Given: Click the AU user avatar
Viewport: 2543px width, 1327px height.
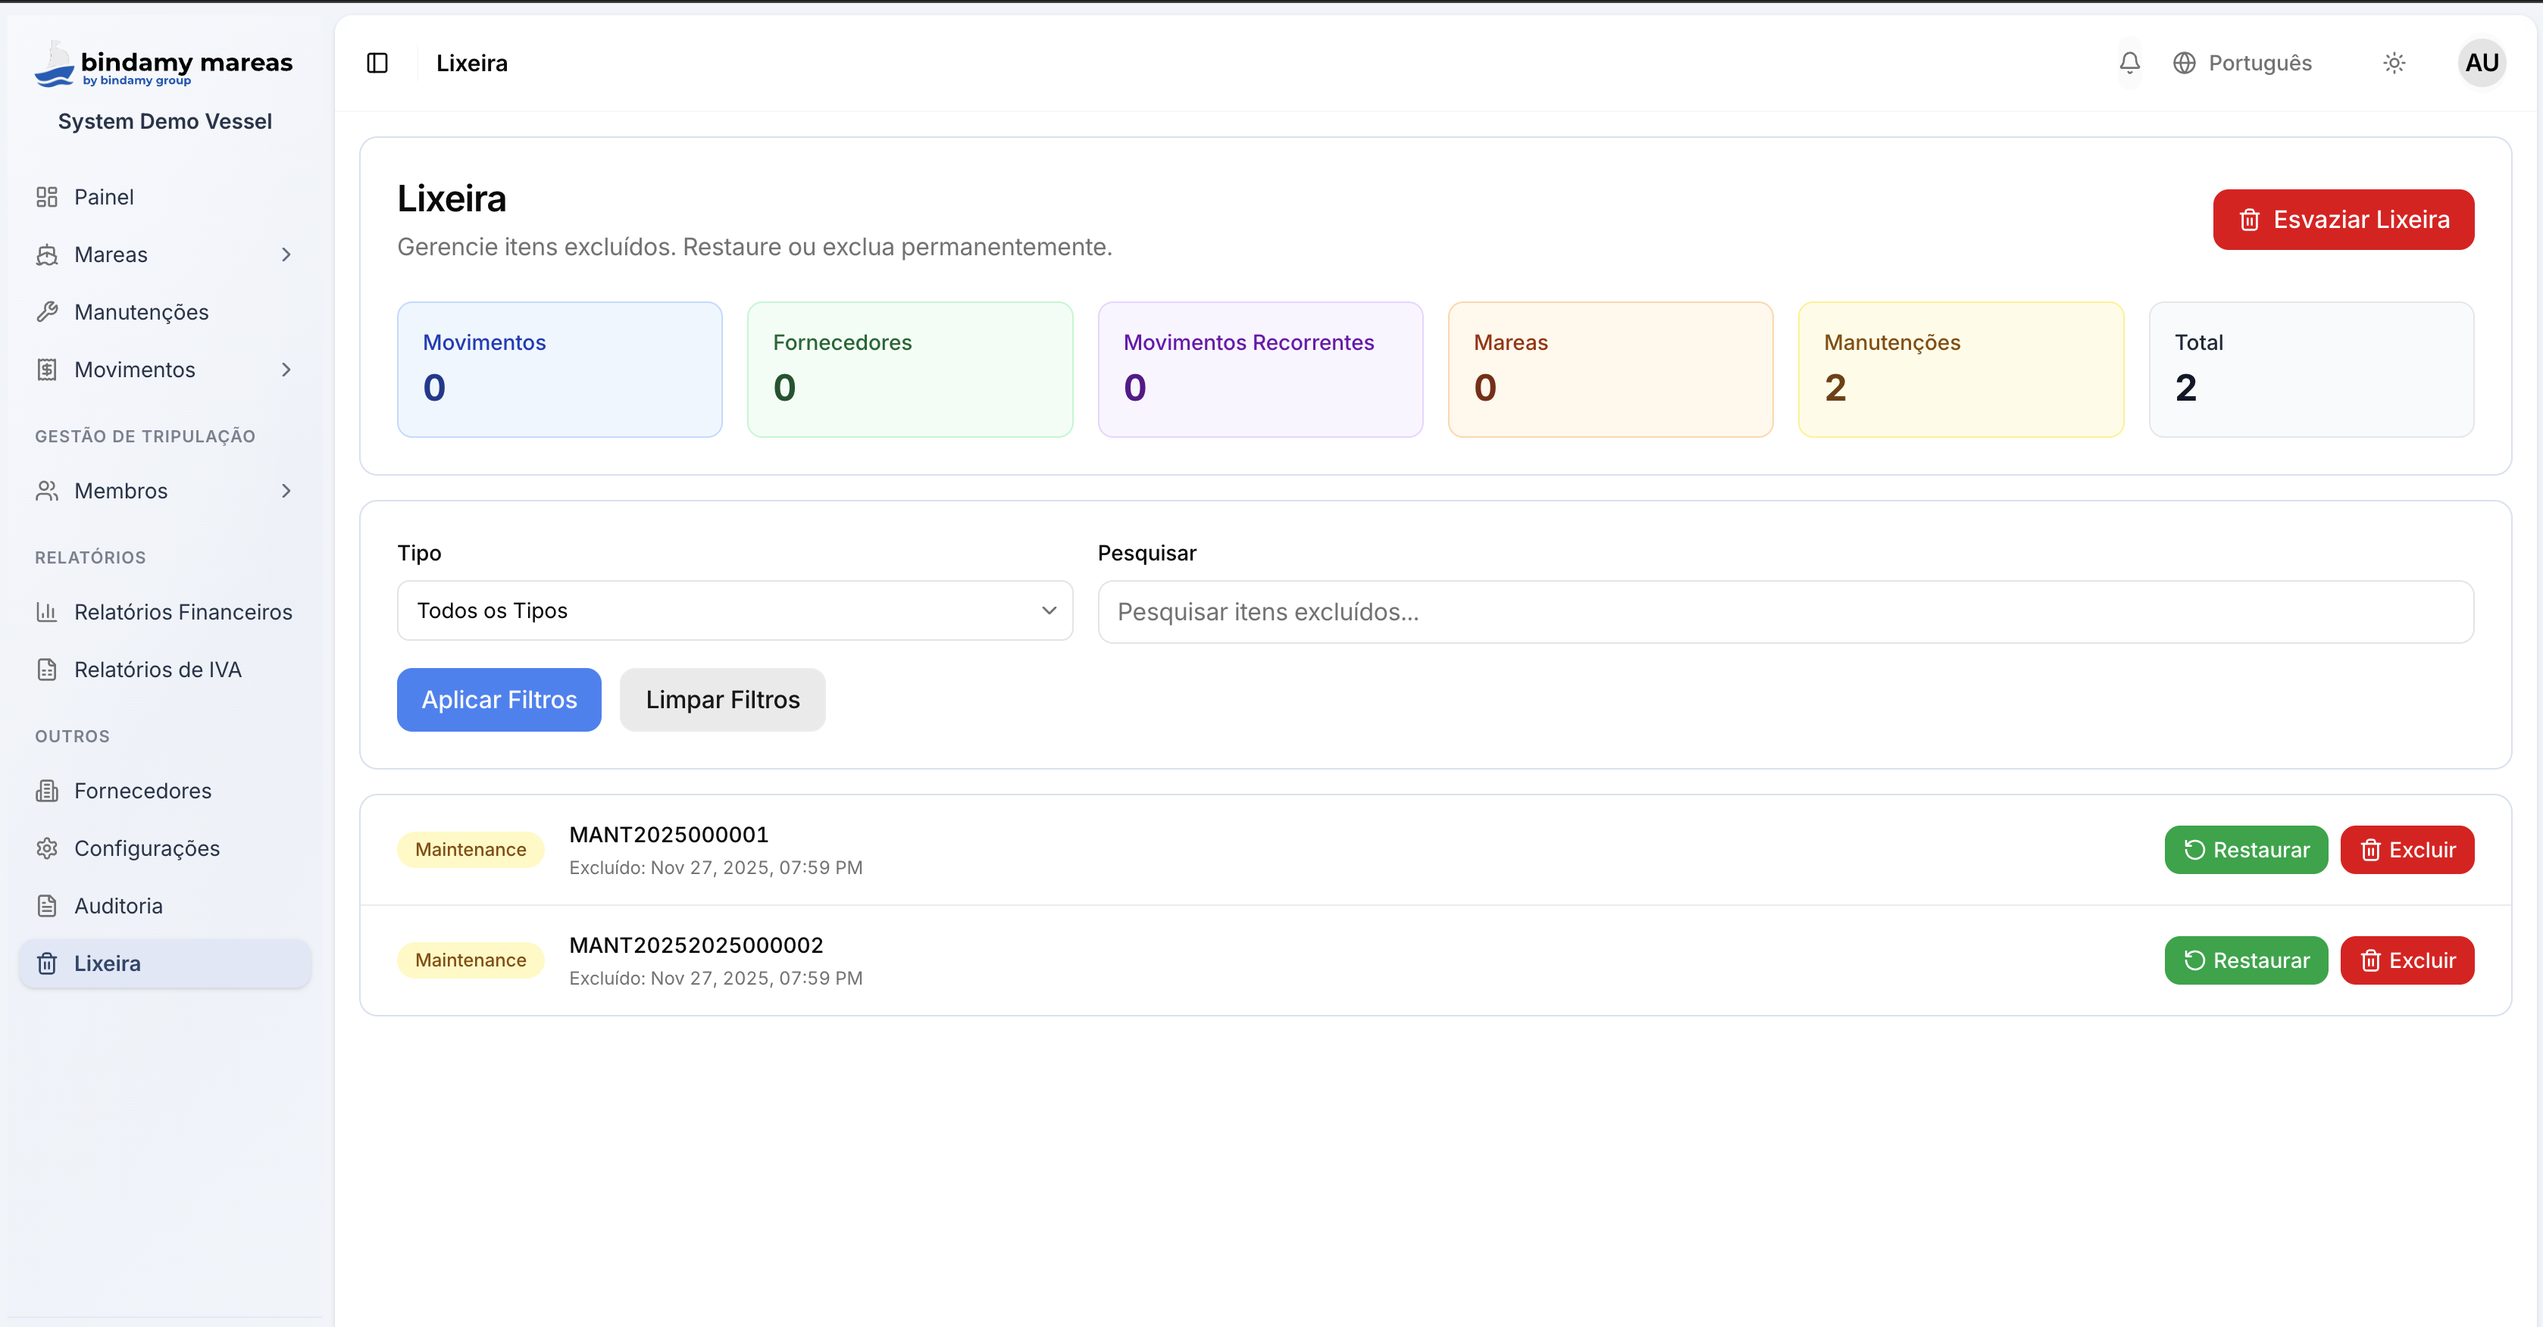Looking at the screenshot, I should [x=2481, y=63].
